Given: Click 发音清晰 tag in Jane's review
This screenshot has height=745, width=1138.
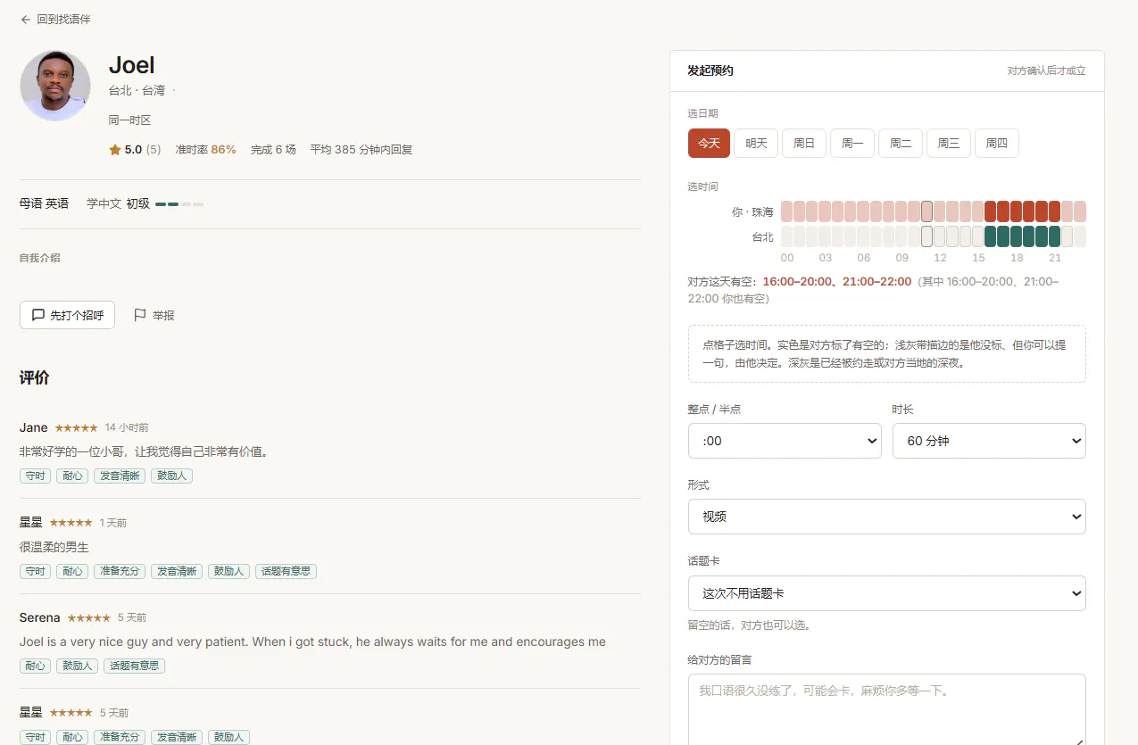Looking at the screenshot, I should (x=120, y=476).
